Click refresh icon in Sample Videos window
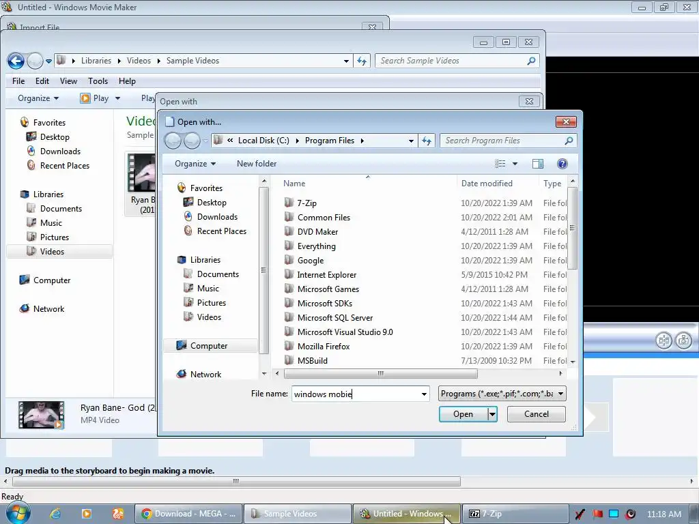Image resolution: width=699 pixels, height=524 pixels. 362,61
